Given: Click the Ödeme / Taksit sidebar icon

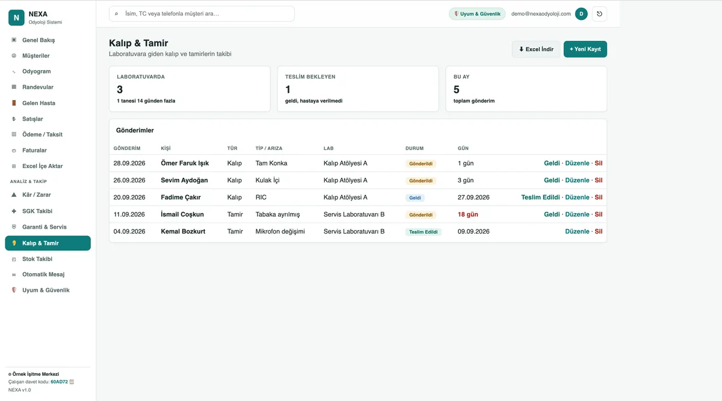Looking at the screenshot, I should click(14, 134).
